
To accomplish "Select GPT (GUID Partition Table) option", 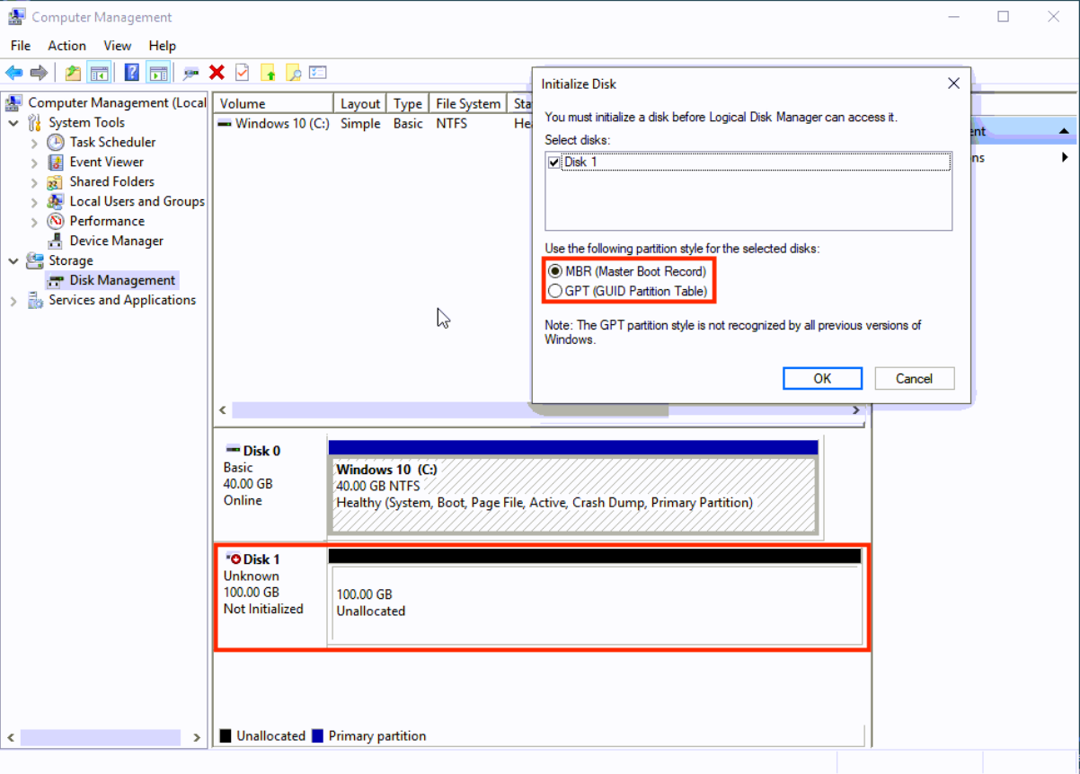I will 628,291.
